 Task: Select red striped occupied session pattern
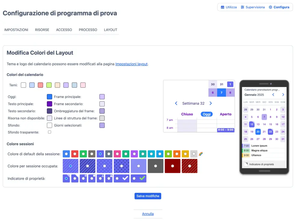coord(189,166)
